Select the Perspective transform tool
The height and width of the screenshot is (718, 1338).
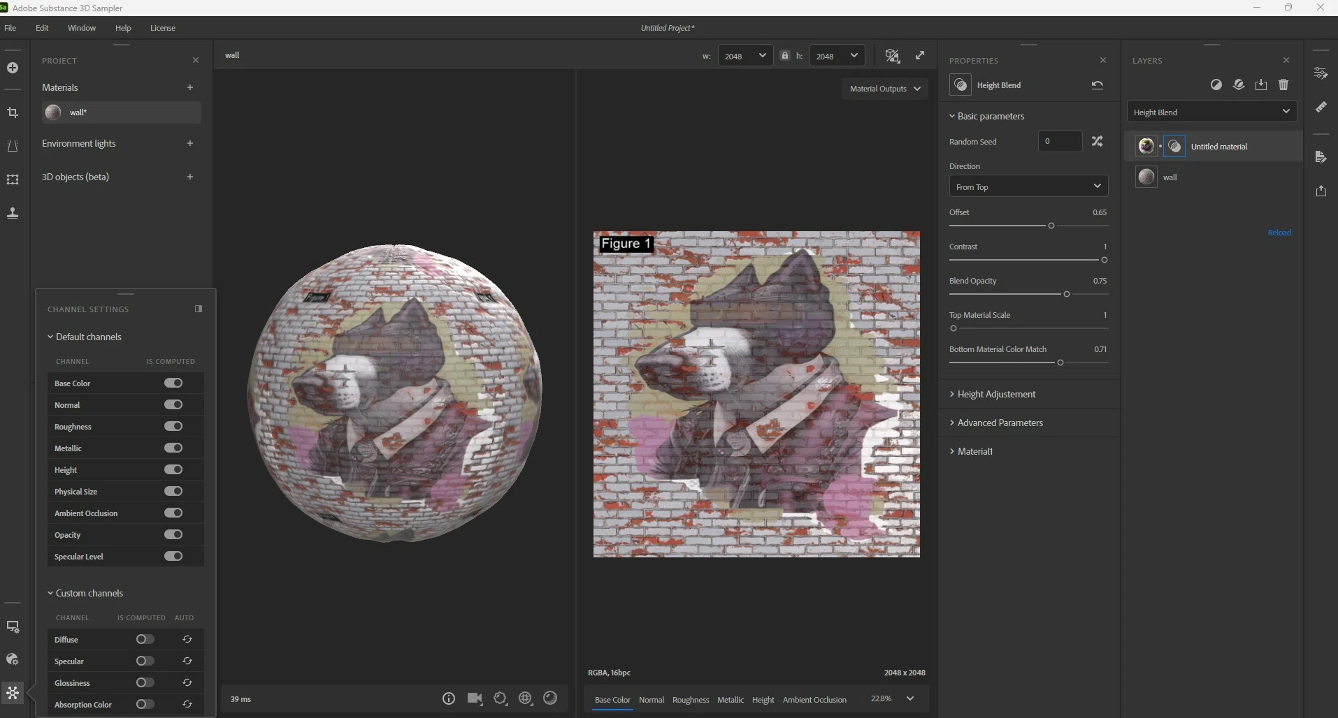12,145
